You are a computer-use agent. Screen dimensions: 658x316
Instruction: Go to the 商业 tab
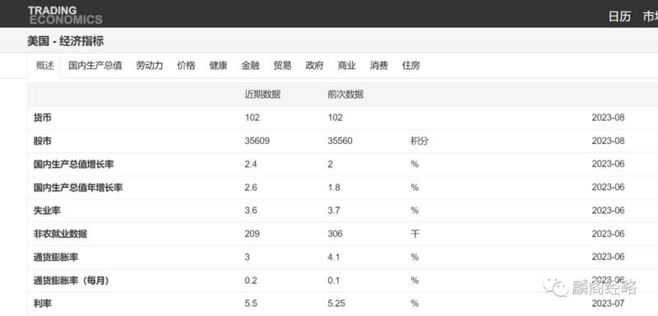[x=346, y=66]
